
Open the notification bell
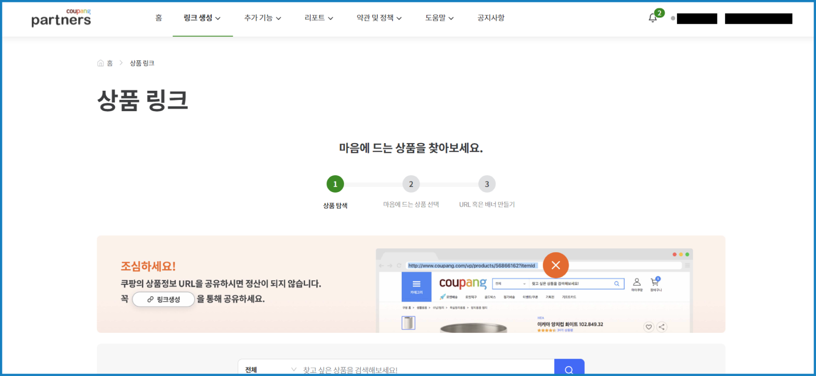pos(653,18)
